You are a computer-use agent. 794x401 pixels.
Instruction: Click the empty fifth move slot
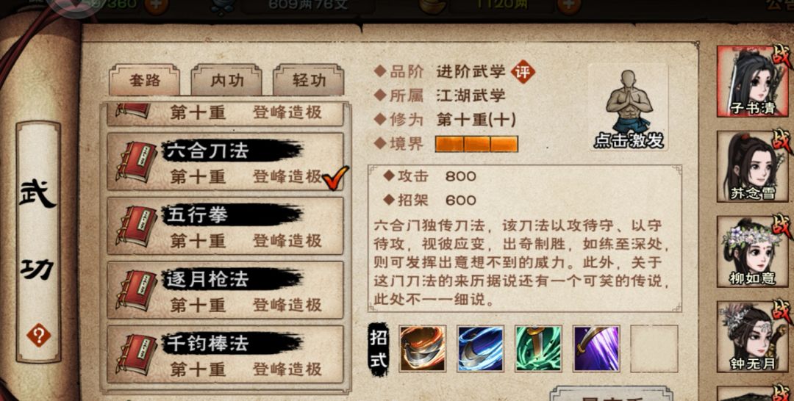coord(654,348)
